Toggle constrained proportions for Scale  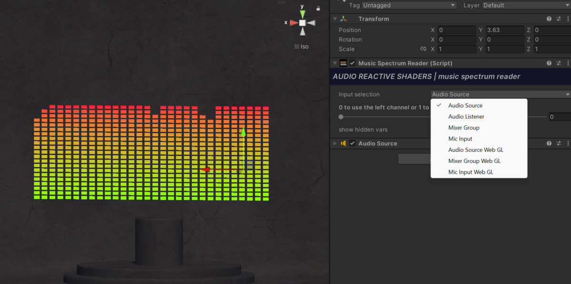pyautogui.click(x=423, y=49)
